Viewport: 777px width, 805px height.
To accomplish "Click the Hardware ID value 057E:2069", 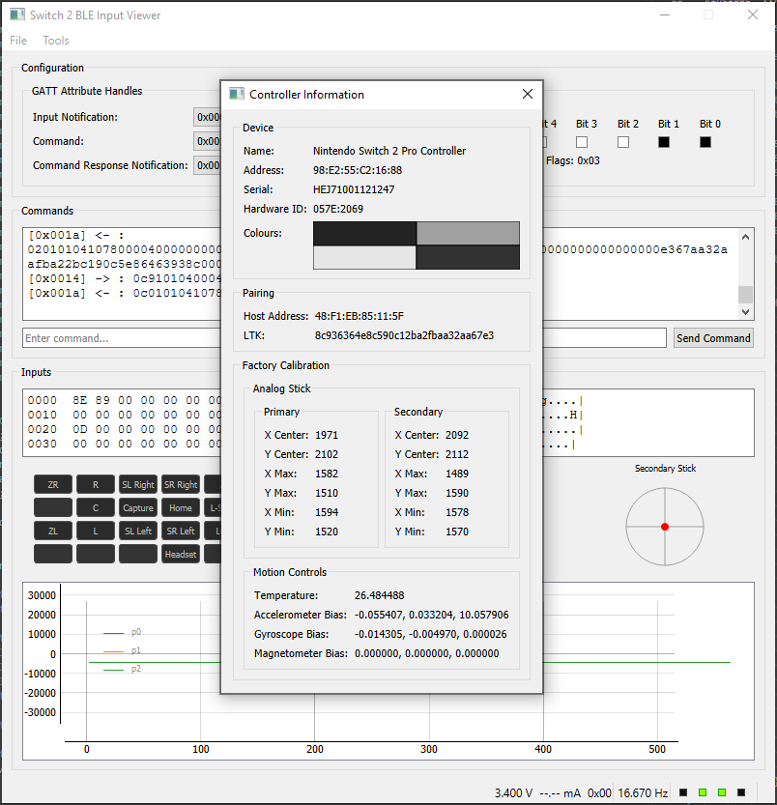I will point(338,209).
